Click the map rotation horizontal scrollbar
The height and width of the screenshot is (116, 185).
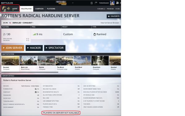point(30,72)
